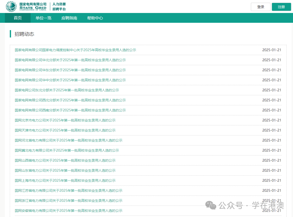Screen dimensions: 293x217
Task: Select the 西北分部 announcement link
Action: coord(70,100)
